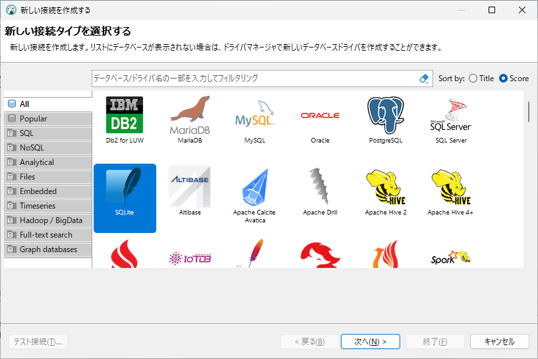The image size is (538, 359).
Task: Pick the MySQL dolphin icon
Action: [x=254, y=114]
